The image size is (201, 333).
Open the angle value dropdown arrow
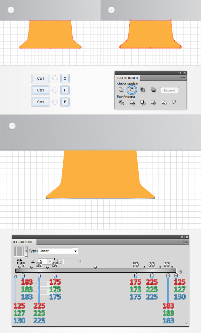50,261
